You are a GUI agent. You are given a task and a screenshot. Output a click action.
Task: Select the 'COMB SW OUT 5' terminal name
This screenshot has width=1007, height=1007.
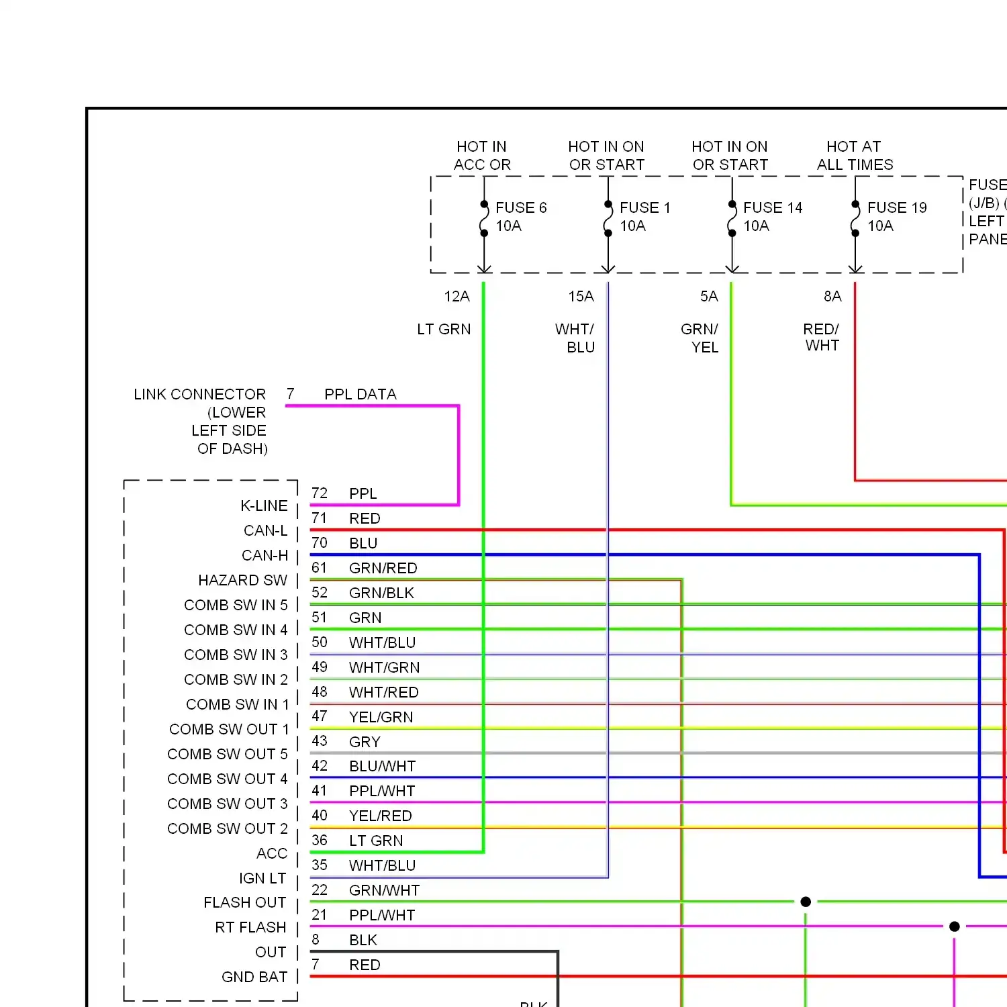228,754
